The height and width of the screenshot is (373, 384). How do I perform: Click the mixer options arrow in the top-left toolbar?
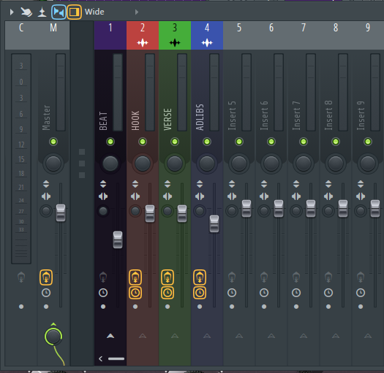(12, 12)
